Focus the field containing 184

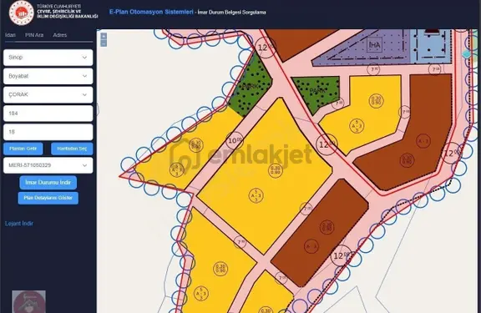48,114
